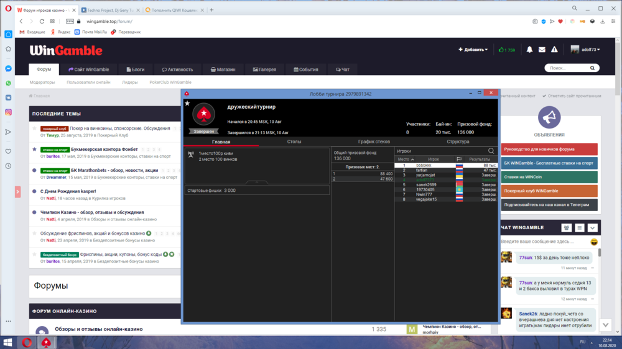Open the Добавить dropdown menu

point(473,50)
